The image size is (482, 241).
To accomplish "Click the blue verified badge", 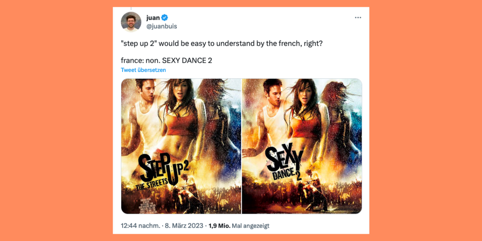I will click(x=165, y=18).
